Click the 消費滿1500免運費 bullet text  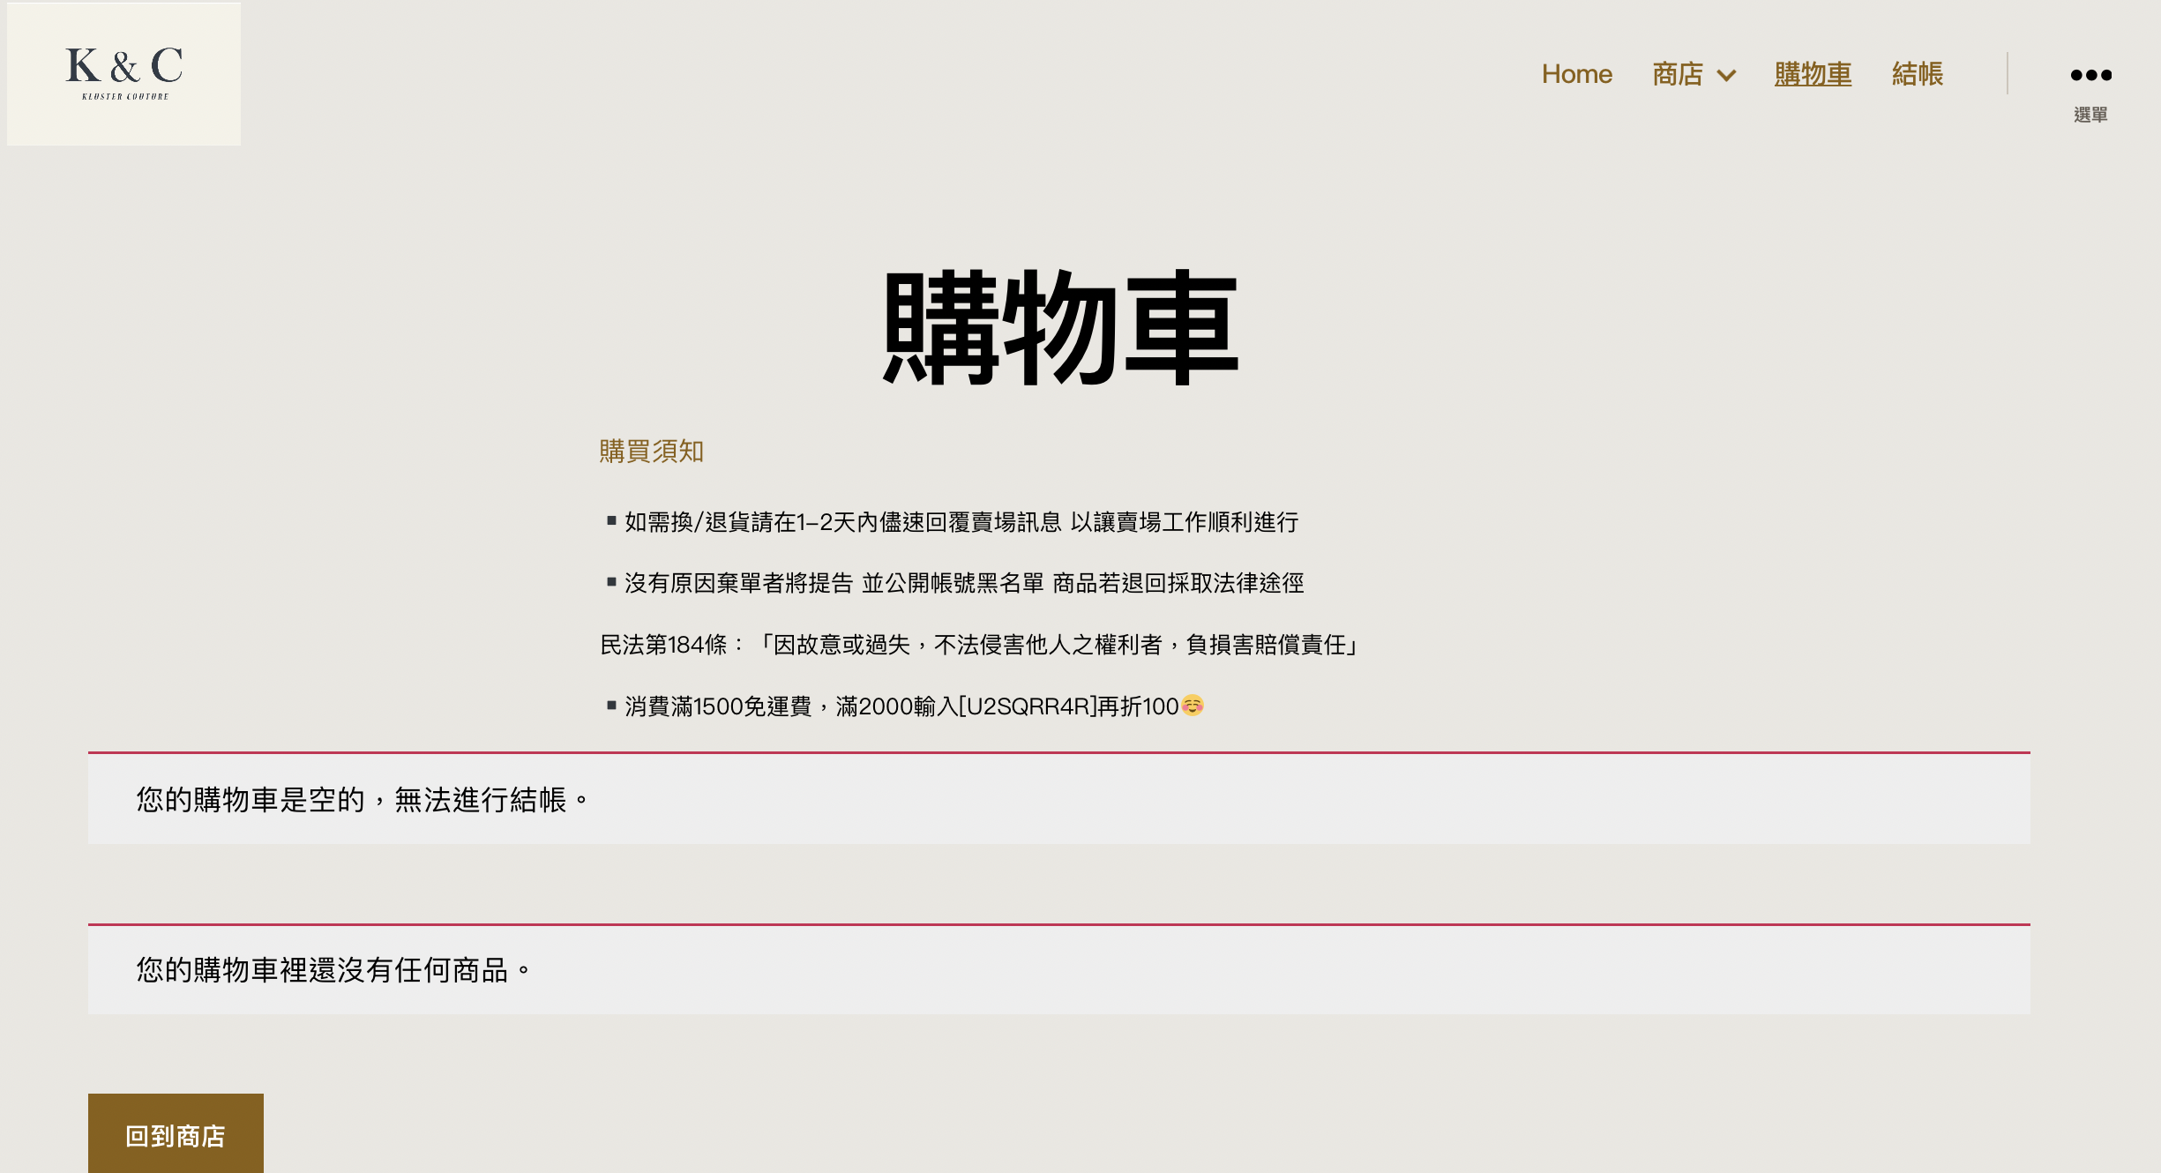tap(718, 706)
